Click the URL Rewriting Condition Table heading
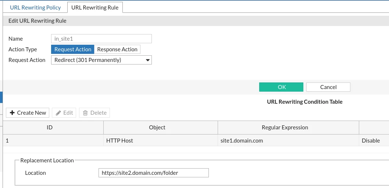Image resolution: width=389 pixels, height=188 pixels. (x=305, y=102)
